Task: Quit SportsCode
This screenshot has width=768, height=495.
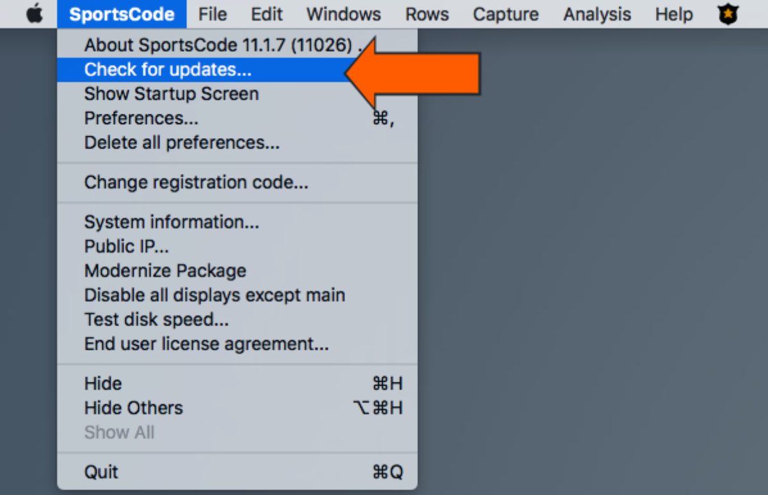Action: point(99,471)
